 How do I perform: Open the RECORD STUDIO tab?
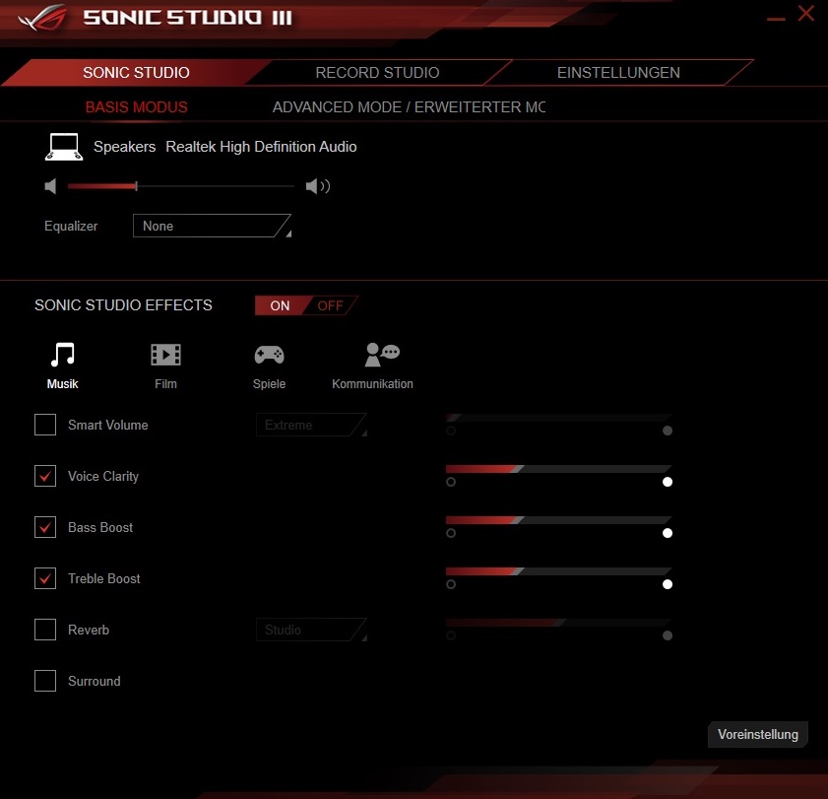377,72
